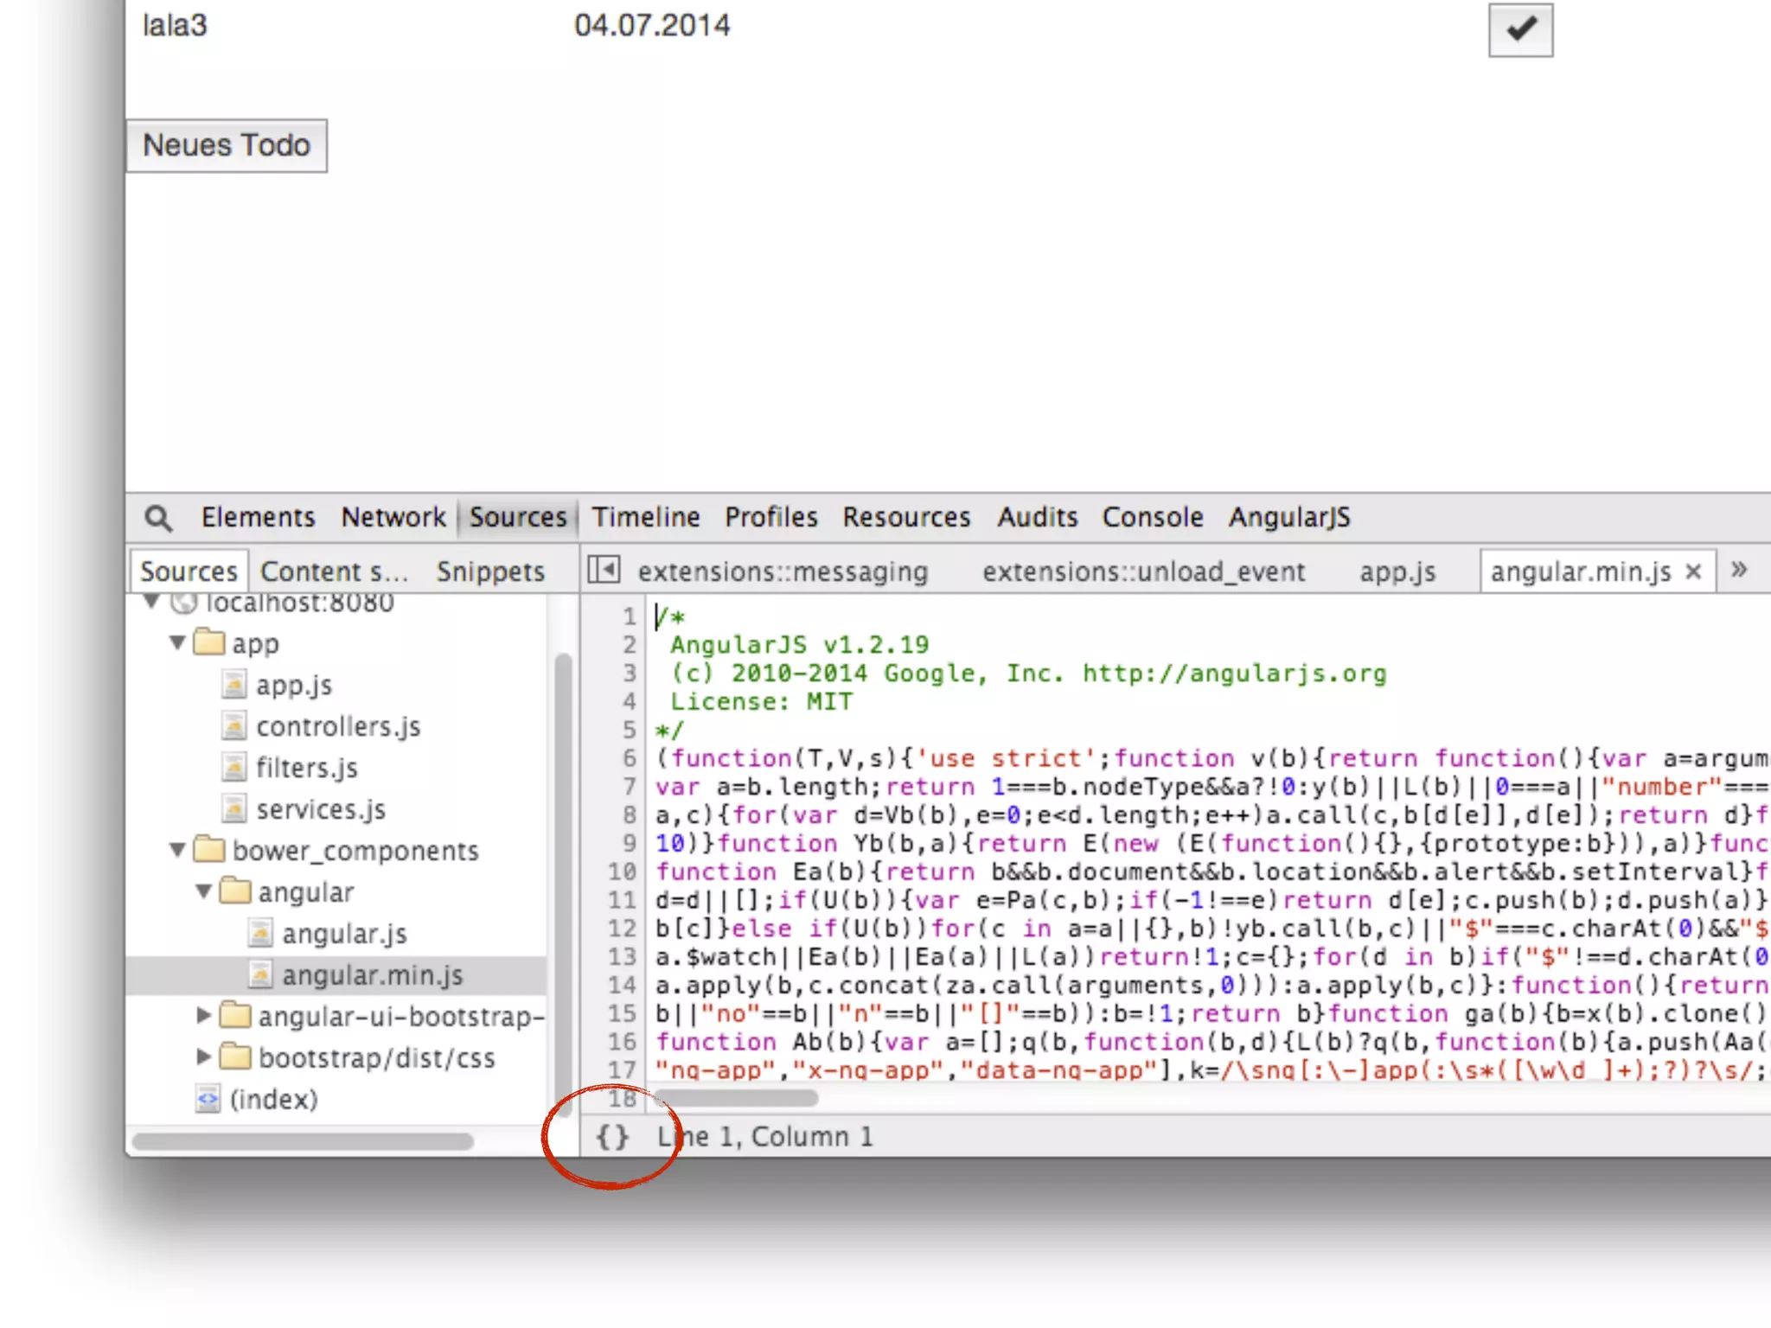This screenshot has height=1328, width=1771.
Task: Expand the bootstrap/dist/css folder
Action: tap(203, 1057)
